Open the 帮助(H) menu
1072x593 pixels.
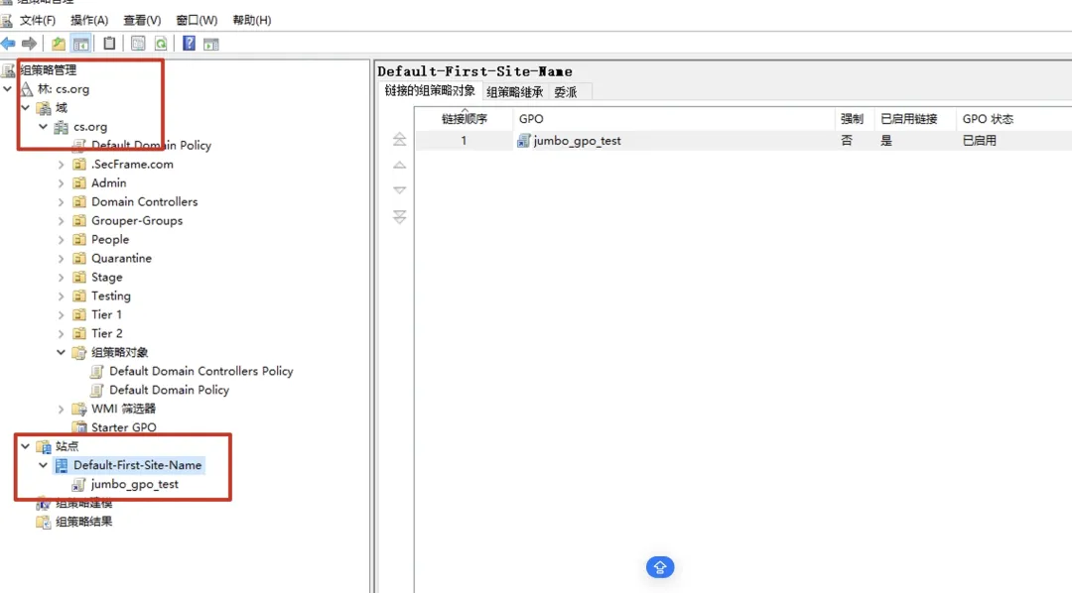coord(251,21)
